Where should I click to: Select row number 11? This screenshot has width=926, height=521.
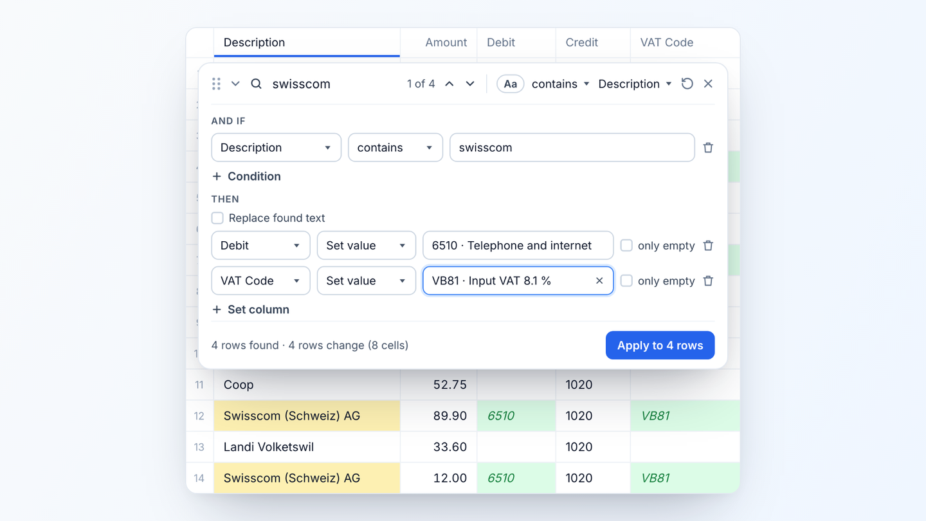coord(199,385)
